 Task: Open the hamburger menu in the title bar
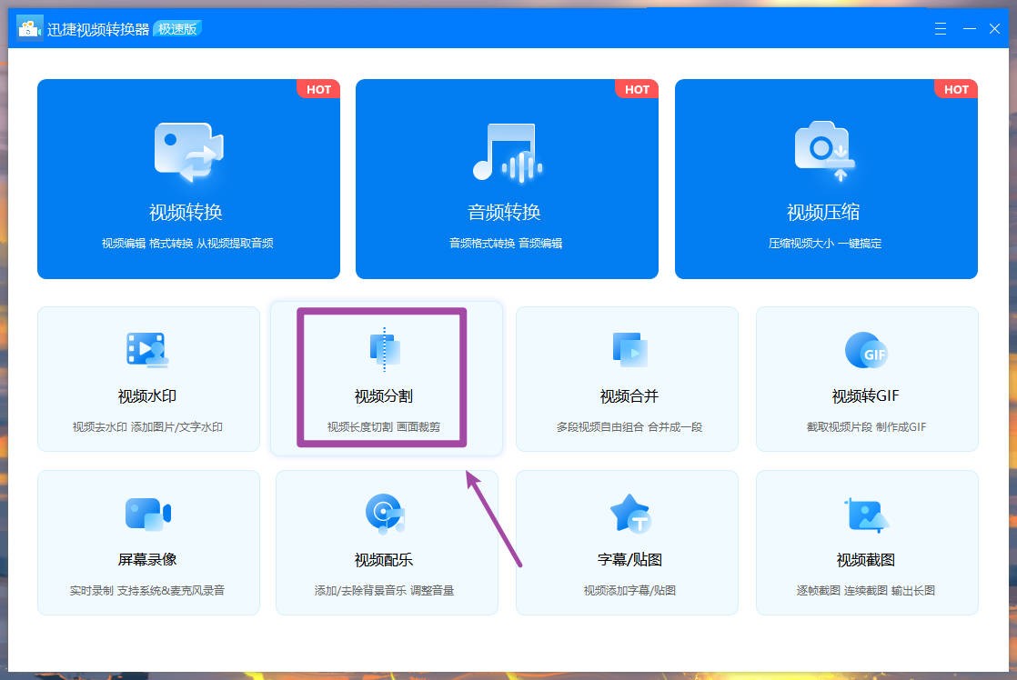pyautogui.click(x=940, y=28)
